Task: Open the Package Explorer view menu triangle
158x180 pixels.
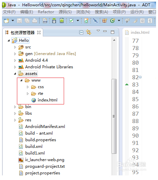Action: [x=98, y=31]
